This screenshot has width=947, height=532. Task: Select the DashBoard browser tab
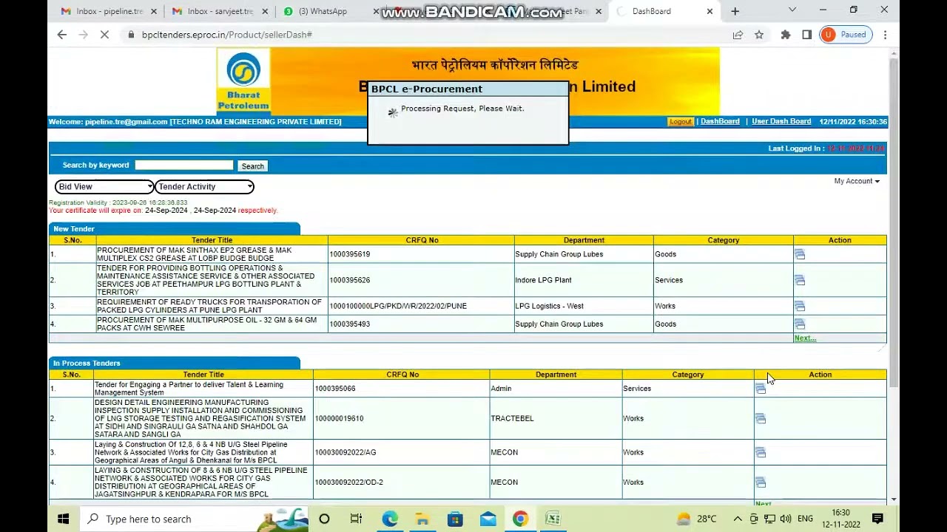pyautogui.click(x=662, y=11)
